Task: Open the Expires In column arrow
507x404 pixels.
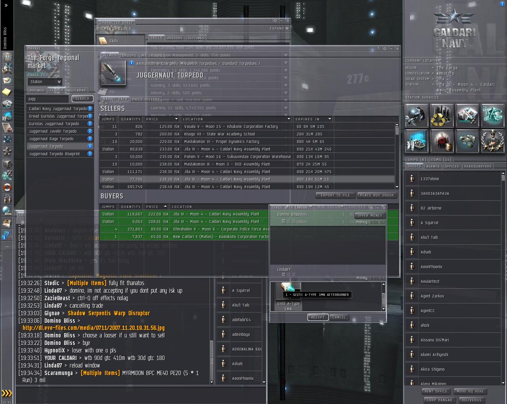Action: (x=329, y=119)
